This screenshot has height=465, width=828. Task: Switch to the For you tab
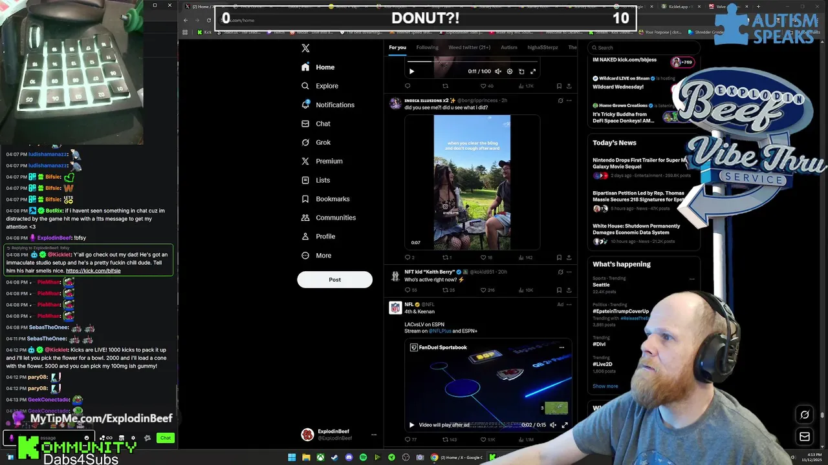coord(397,47)
